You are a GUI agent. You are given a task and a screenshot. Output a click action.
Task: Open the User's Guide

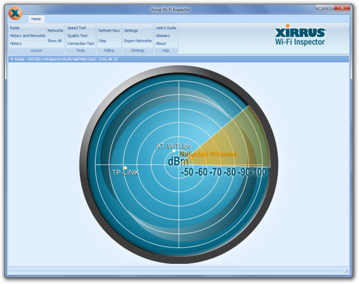coord(166,28)
